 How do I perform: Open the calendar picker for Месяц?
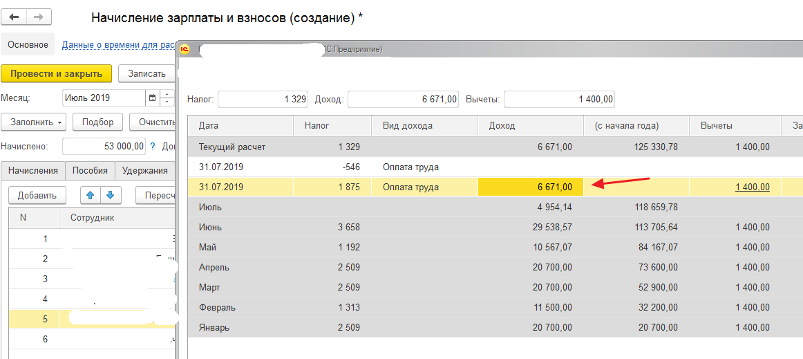click(152, 98)
